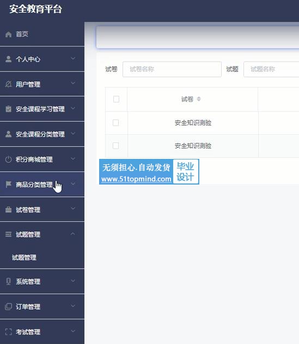Focus the 试卷名称 search field
299x344 pixels.
click(x=172, y=69)
